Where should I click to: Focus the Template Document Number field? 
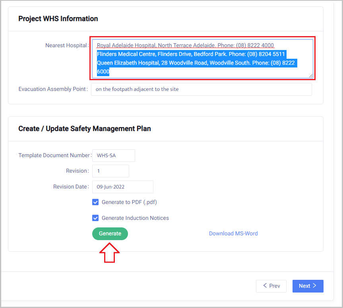114,156
